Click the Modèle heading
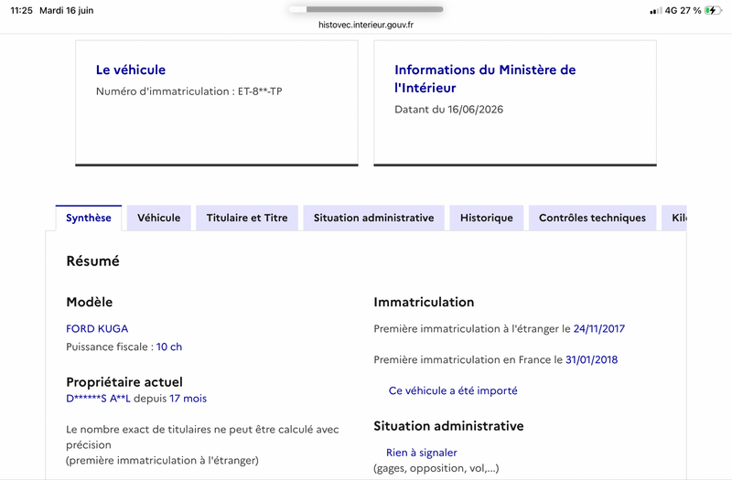732x480 pixels. coord(89,302)
